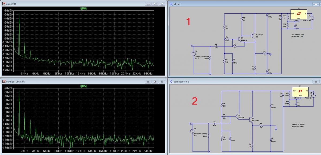The width and height of the screenshot is (321, 155).
Task: Maximize the almaz.fft plot window
Action: [155, 4]
